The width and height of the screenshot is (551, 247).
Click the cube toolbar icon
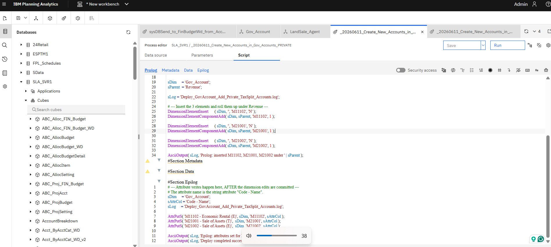click(x=50, y=18)
